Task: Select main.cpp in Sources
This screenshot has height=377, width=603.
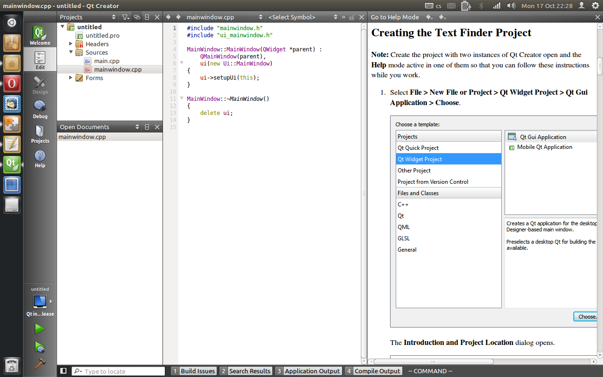Action: (106, 61)
